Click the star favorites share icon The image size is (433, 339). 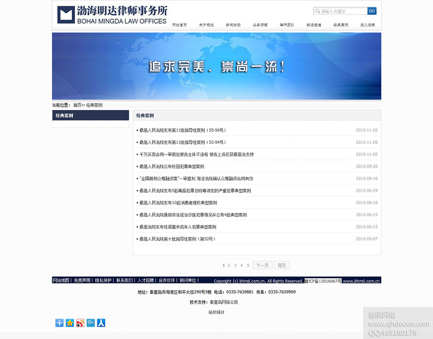pyautogui.click(x=69, y=323)
